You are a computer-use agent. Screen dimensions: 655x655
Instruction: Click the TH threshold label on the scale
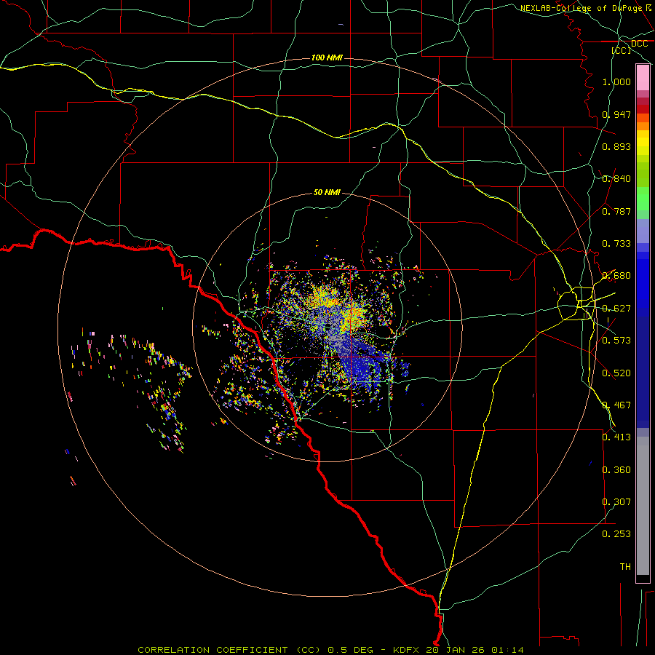point(625,567)
